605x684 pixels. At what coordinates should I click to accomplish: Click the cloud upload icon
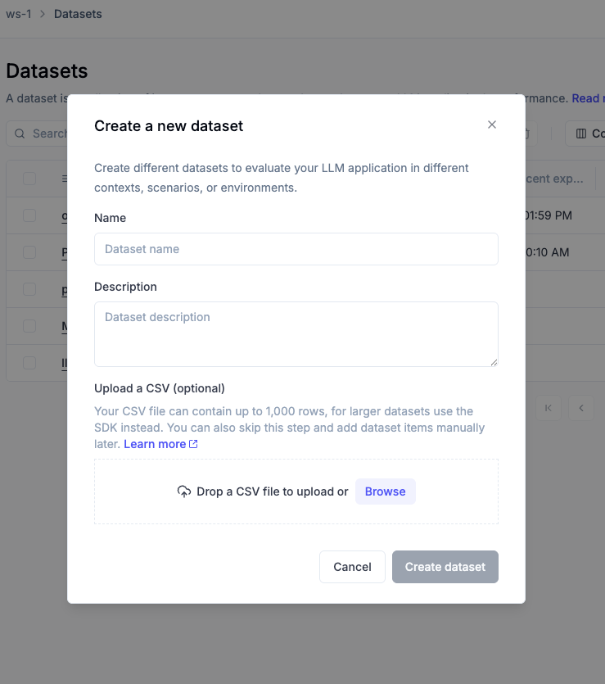[x=183, y=491]
